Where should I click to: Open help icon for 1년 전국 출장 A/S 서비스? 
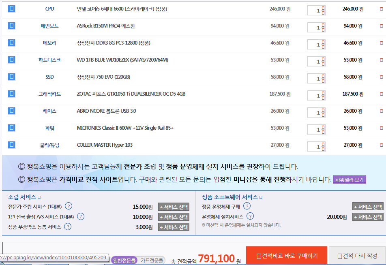click(81, 216)
